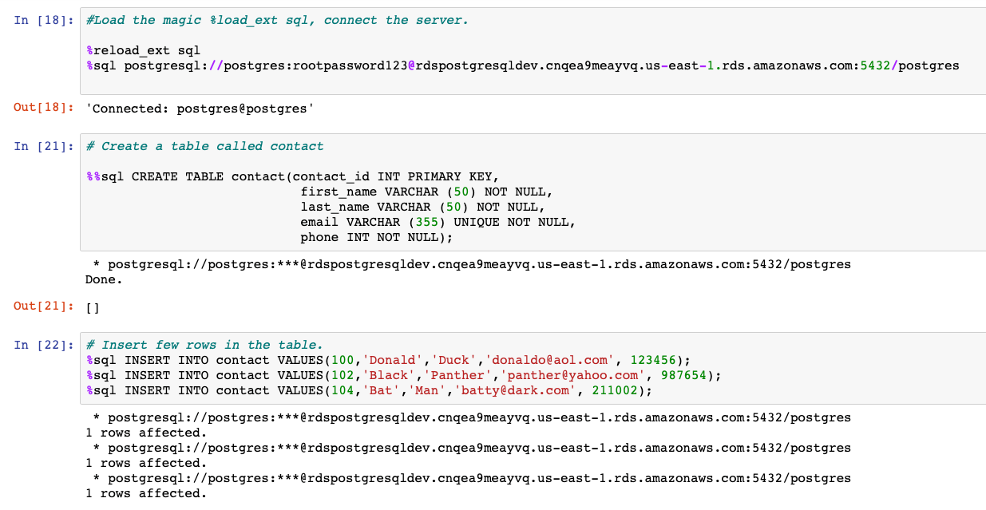The width and height of the screenshot is (986, 510).
Task: Select the 'Load the magic' comment line
Action: [x=224, y=20]
